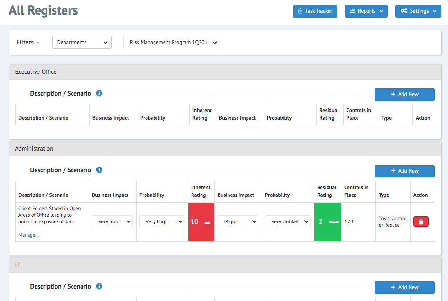Delete the Client Folders risk with trash icon

tap(421, 221)
